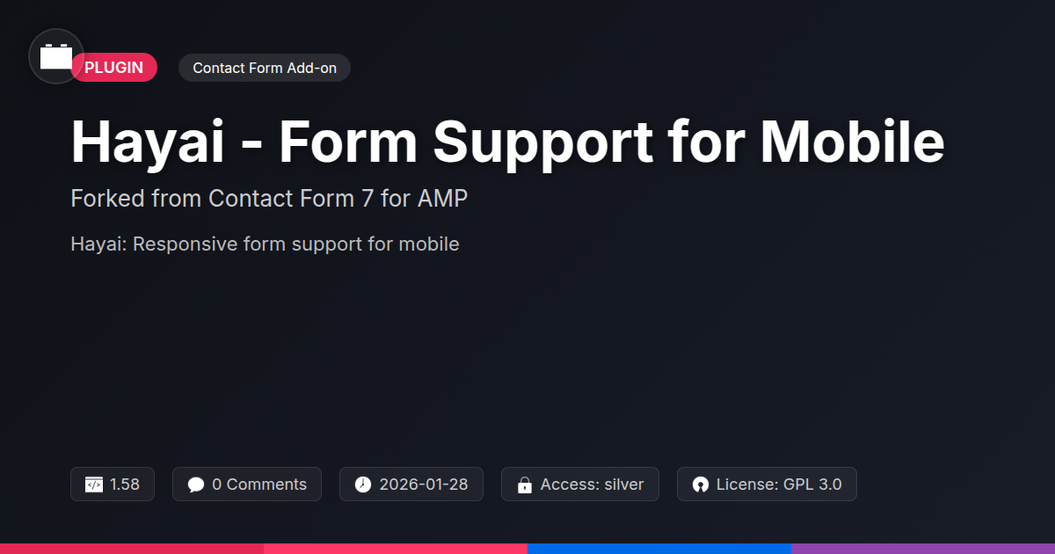Click the Hayai - Form Support for Mobile title
Image resolution: width=1055 pixels, height=554 pixels.
507,142
